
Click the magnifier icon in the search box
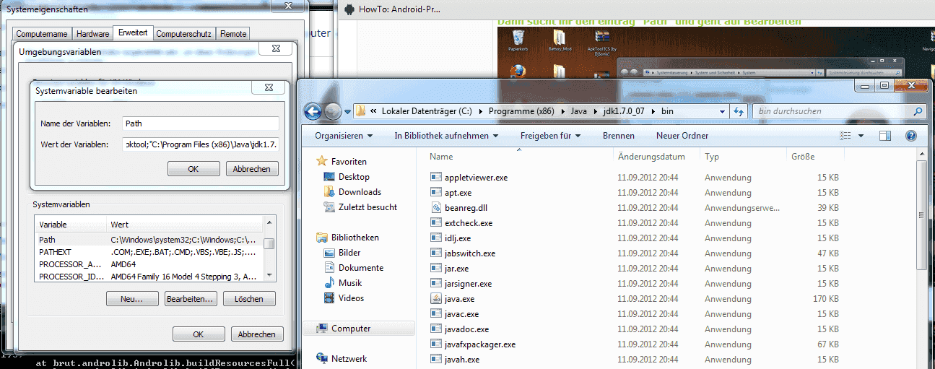918,112
